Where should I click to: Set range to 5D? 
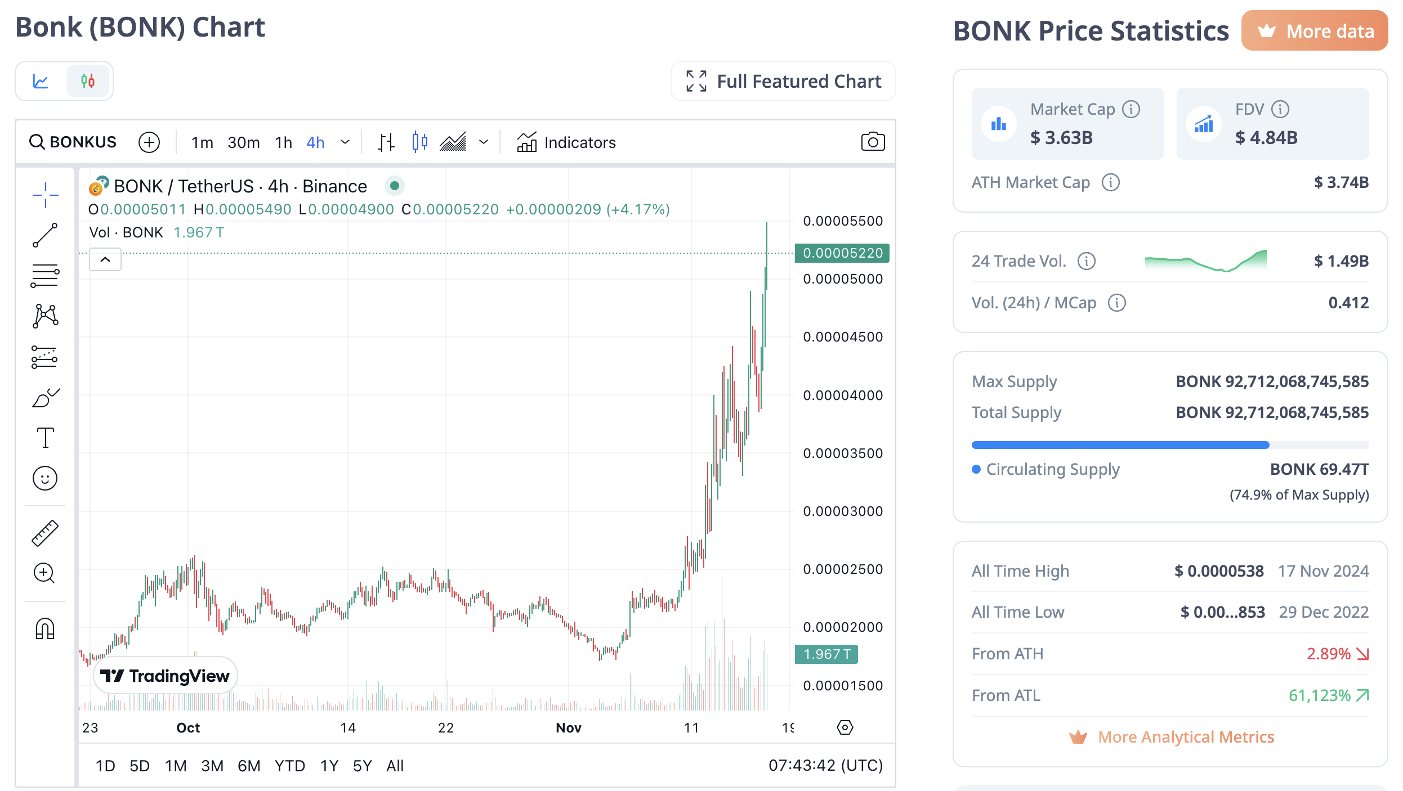140,766
